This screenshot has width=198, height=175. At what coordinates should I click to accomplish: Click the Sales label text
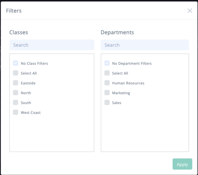click(x=117, y=103)
